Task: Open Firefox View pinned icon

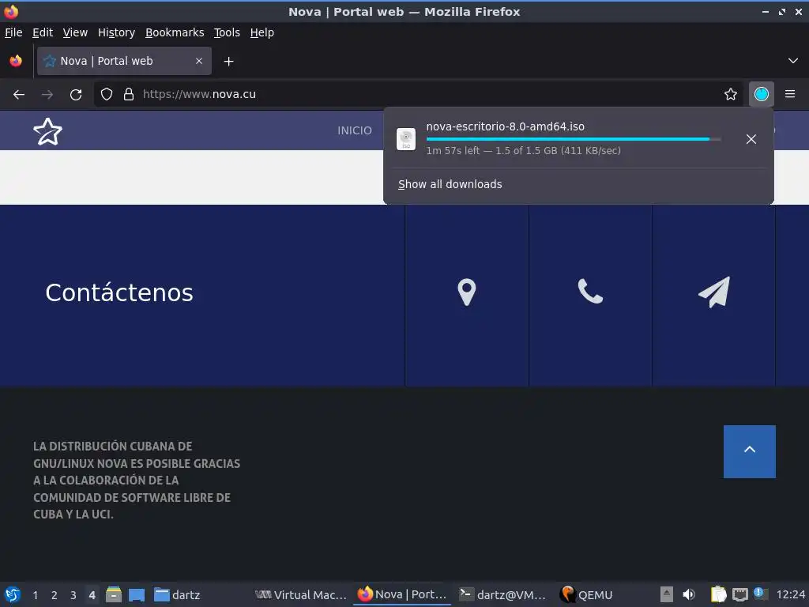Action: click(16, 61)
